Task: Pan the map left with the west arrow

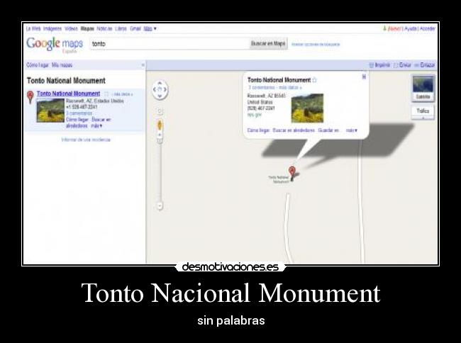Action: (155, 89)
